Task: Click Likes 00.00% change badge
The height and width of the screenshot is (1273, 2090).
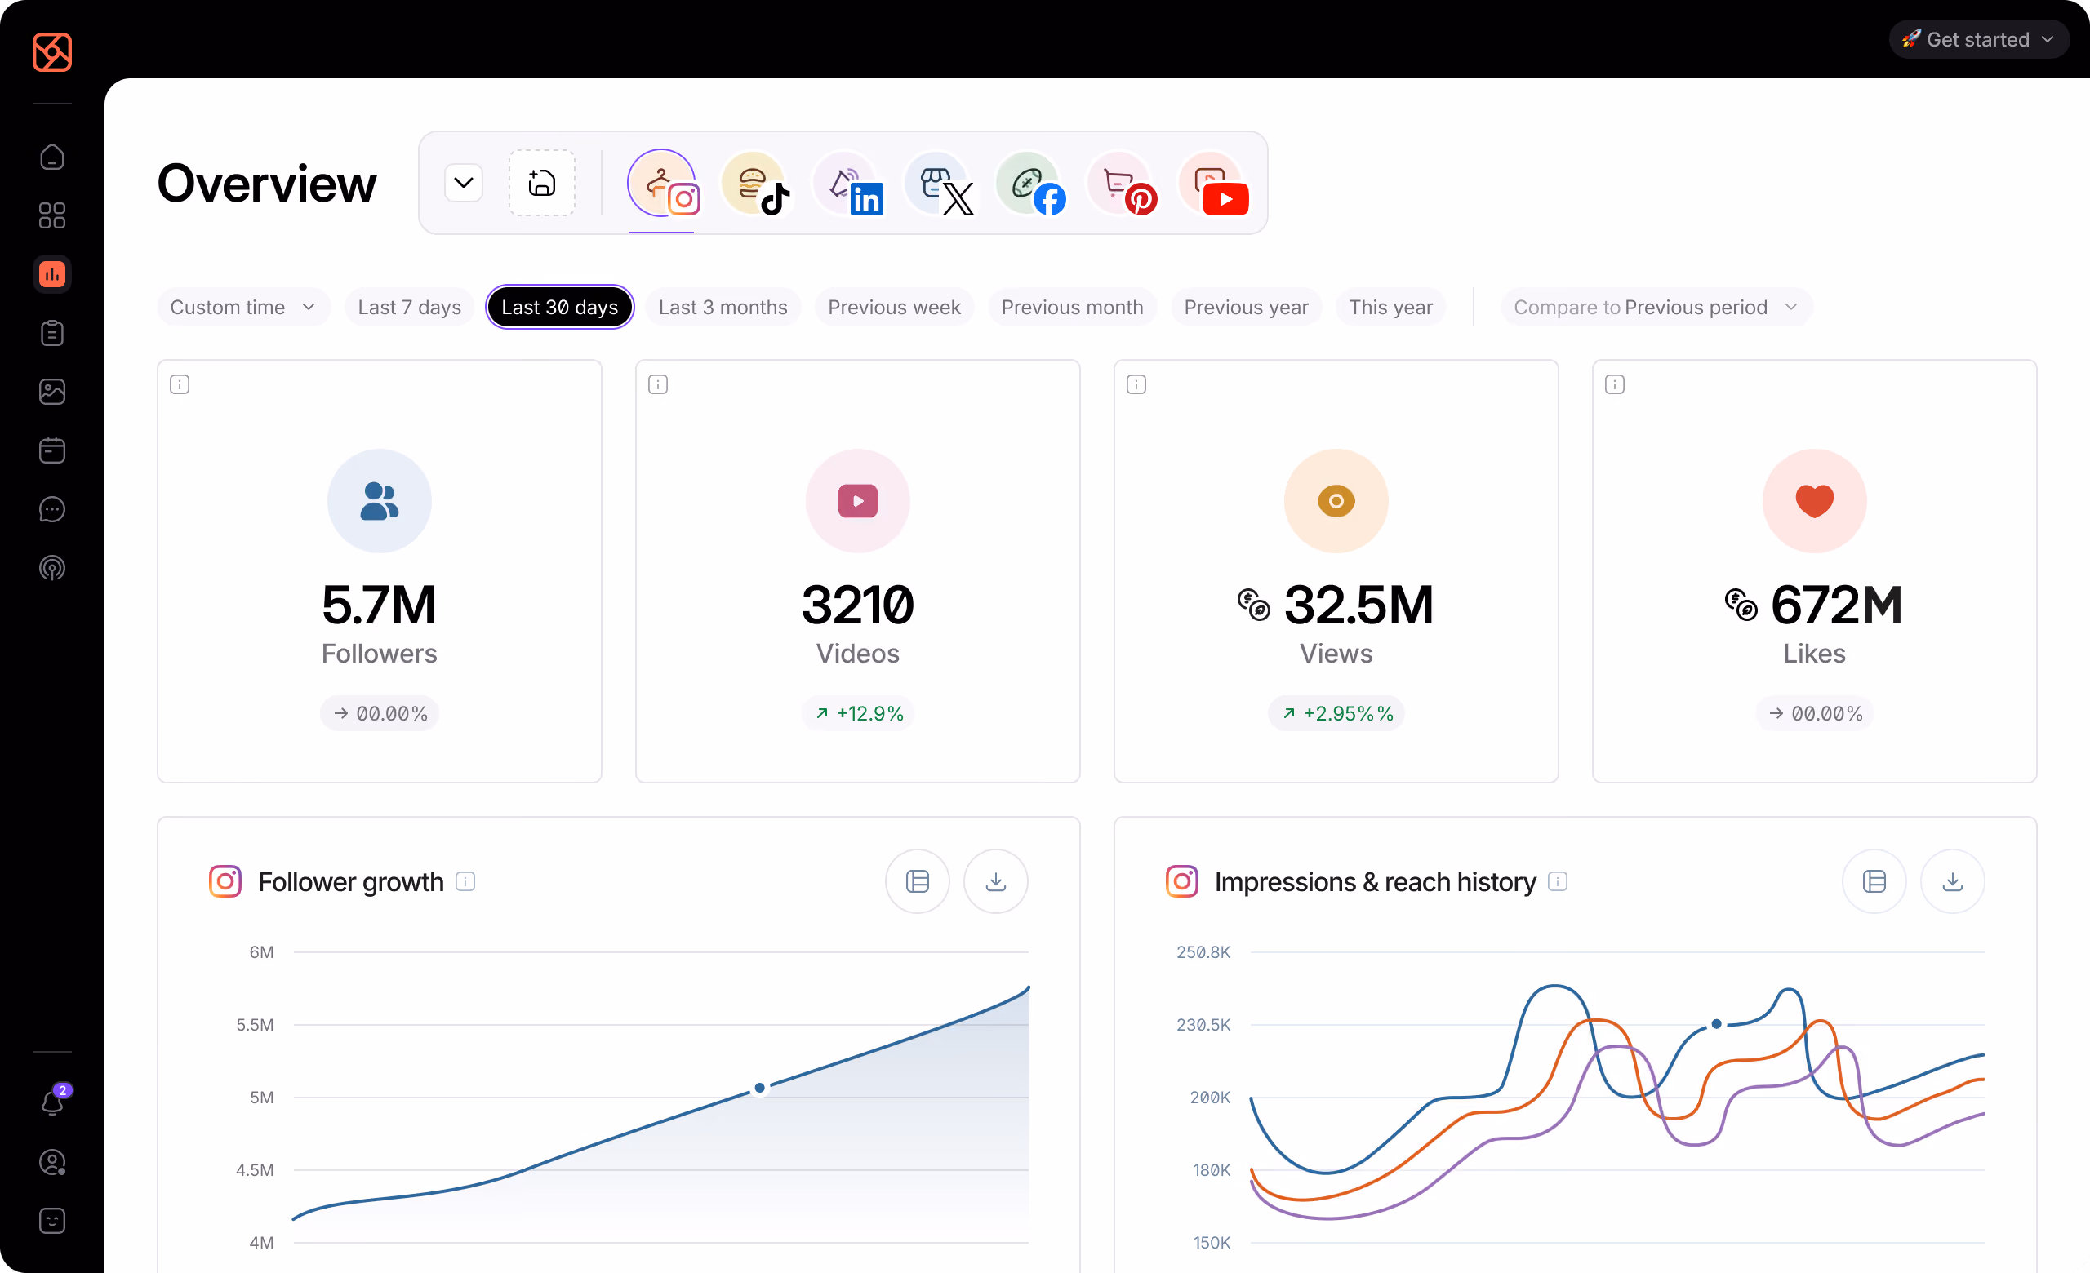Action: 1815,714
